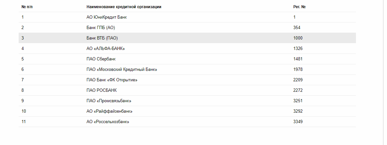
Task: Click registration number 1481 cell
Action: point(298,59)
